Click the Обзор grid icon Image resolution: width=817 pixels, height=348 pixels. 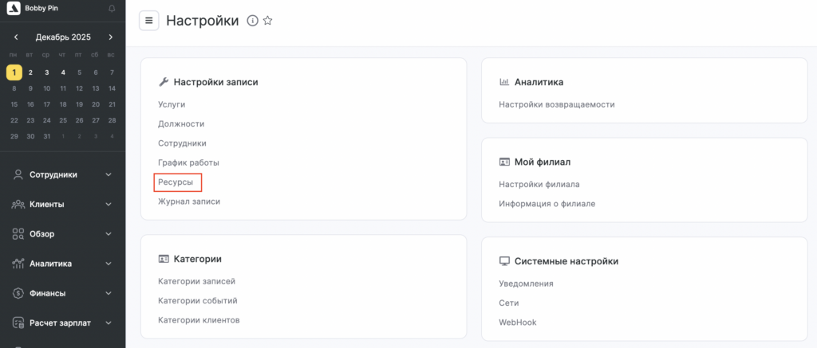click(x=18, y=234)
